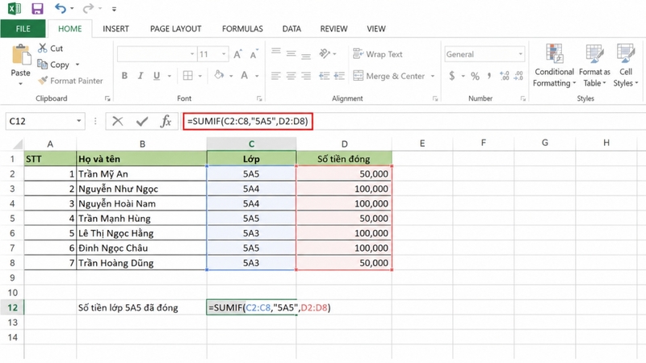Screen dimensions: 646x363
Task: Open the font name combo box
Action: pyautogui.click(x=156, y=54)
